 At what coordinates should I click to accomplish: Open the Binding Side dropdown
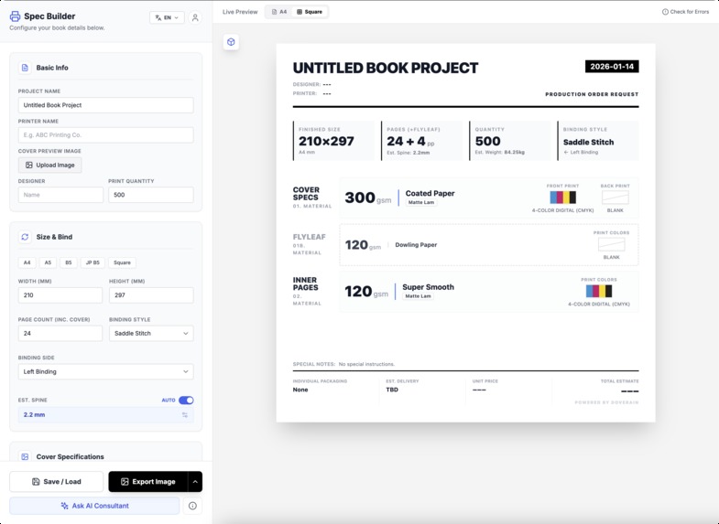pyautogui.click(x=106, y=371)
